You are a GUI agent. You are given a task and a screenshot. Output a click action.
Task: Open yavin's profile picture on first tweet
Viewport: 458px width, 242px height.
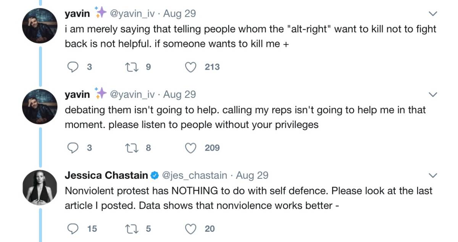(40, 25)
